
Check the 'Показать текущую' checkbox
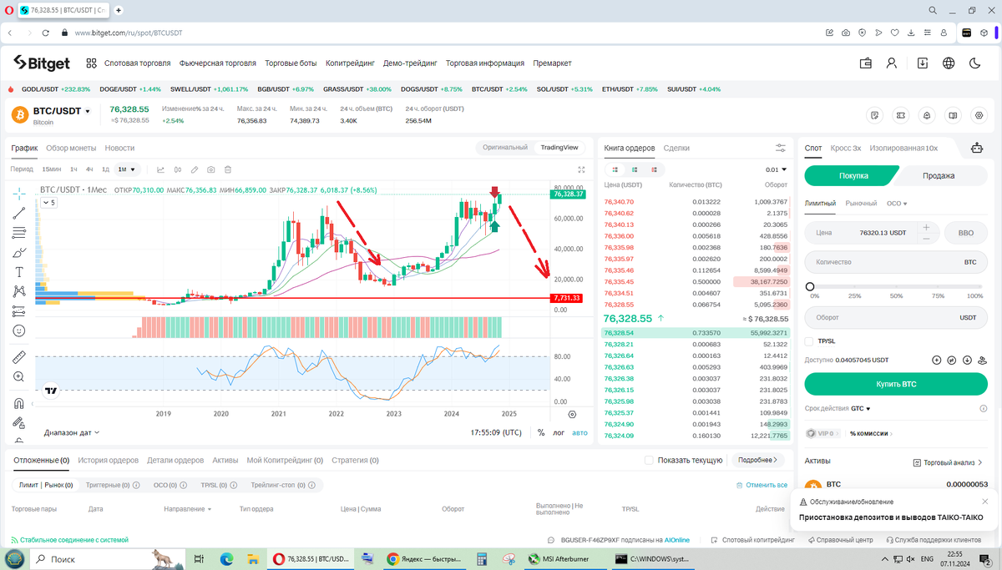coord(649,460)
